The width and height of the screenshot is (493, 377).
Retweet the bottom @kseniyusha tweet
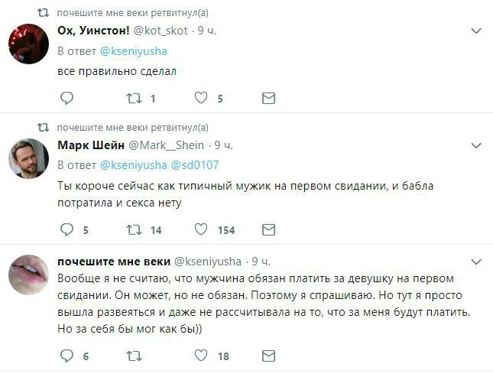point(133,356)
